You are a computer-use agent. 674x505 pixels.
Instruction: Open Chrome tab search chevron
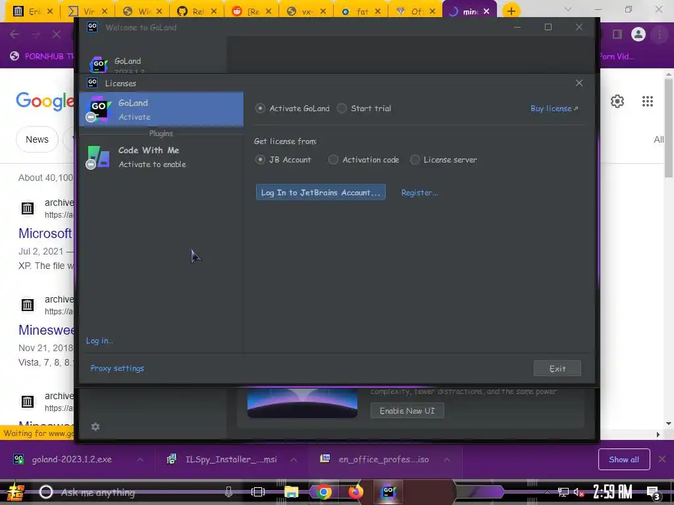[x=567, y=9]
